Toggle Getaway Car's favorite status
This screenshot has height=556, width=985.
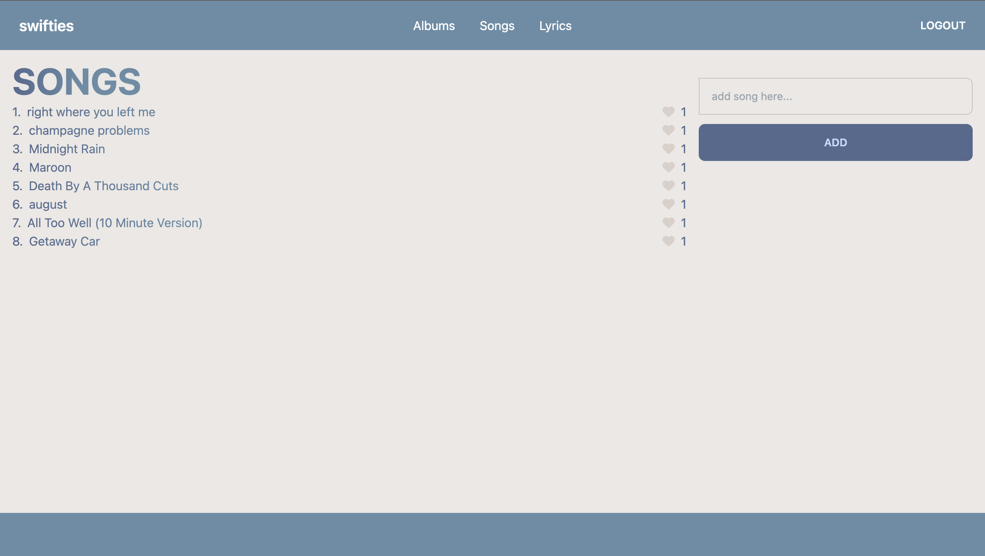click(x=668, y=241)
